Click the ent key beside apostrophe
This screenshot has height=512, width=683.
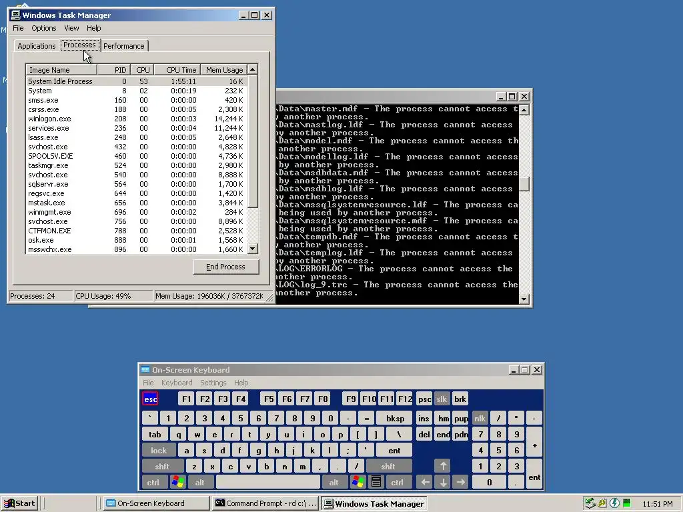click(394, 450)
